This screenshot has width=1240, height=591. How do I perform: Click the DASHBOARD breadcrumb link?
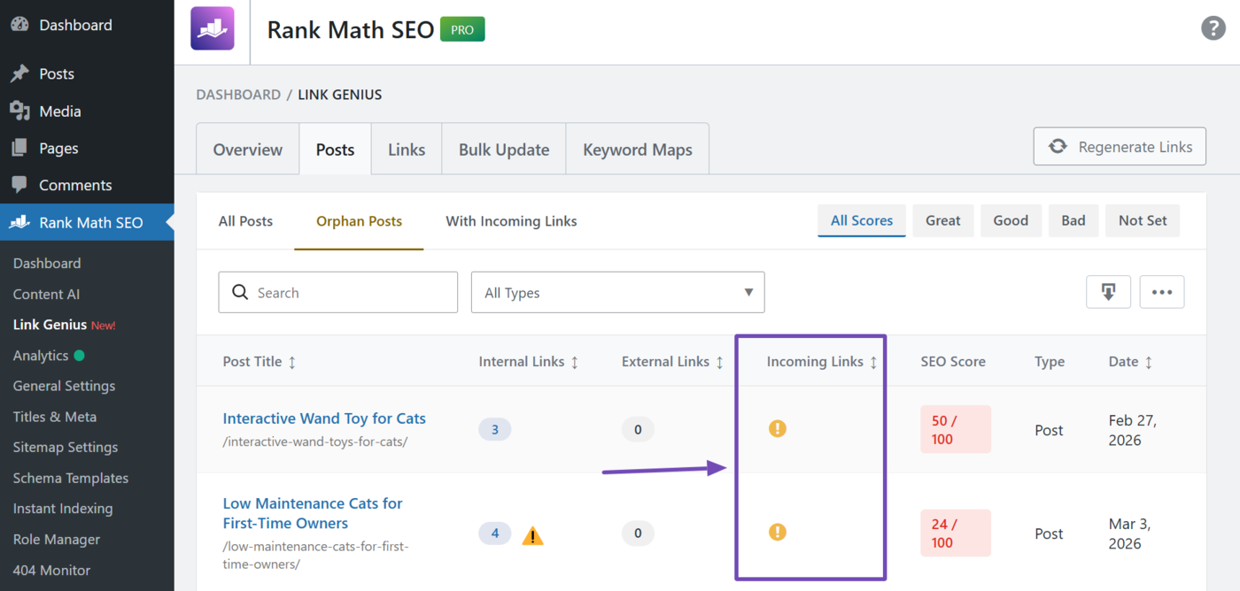(238, 95)
